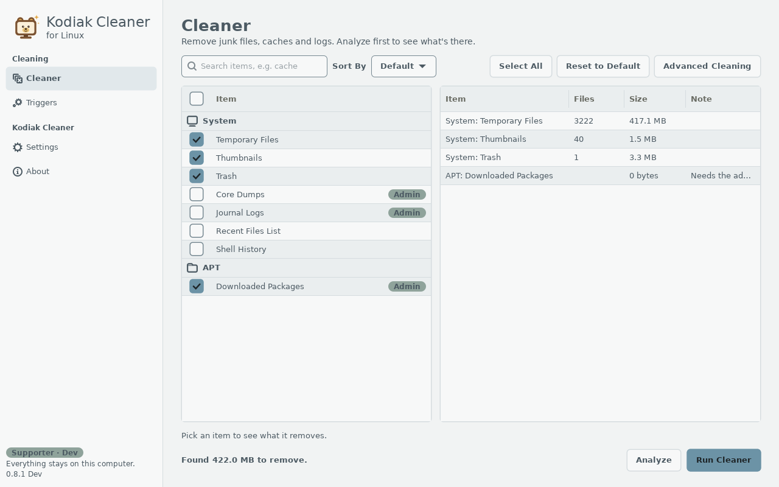
Task: Sort results by the Size column header
Action: tap(655, 99)
